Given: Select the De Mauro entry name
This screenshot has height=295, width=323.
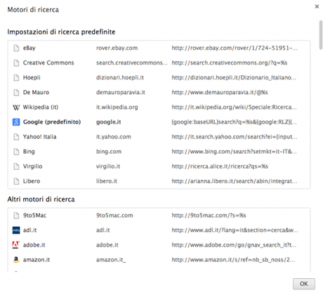Looking at the screenshot, I should pos(36,93).
